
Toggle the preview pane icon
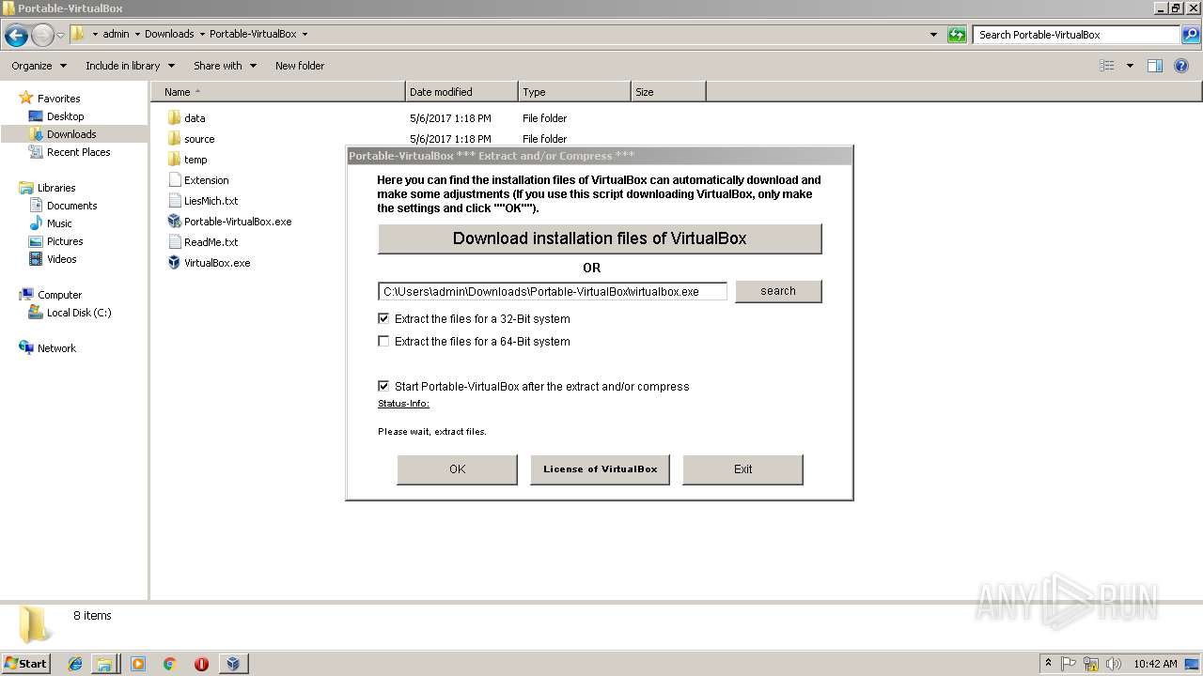click(1155, 66)
